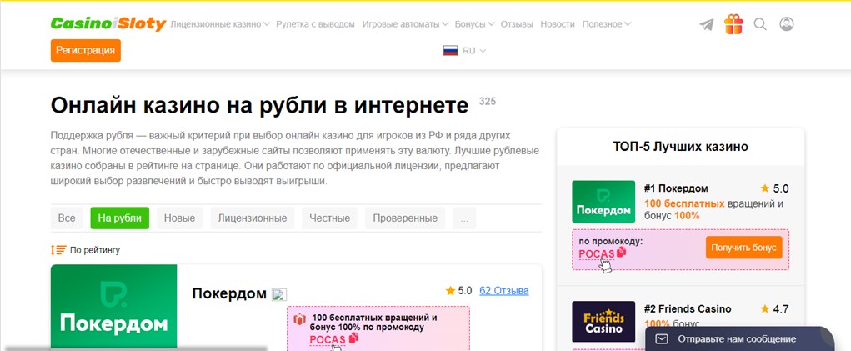Click the Покердом thumbnail in TOP-5 sidebar
This screenshot has height=351, width=851.
603,201
